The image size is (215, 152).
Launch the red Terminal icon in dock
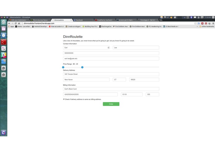(4, 42)
